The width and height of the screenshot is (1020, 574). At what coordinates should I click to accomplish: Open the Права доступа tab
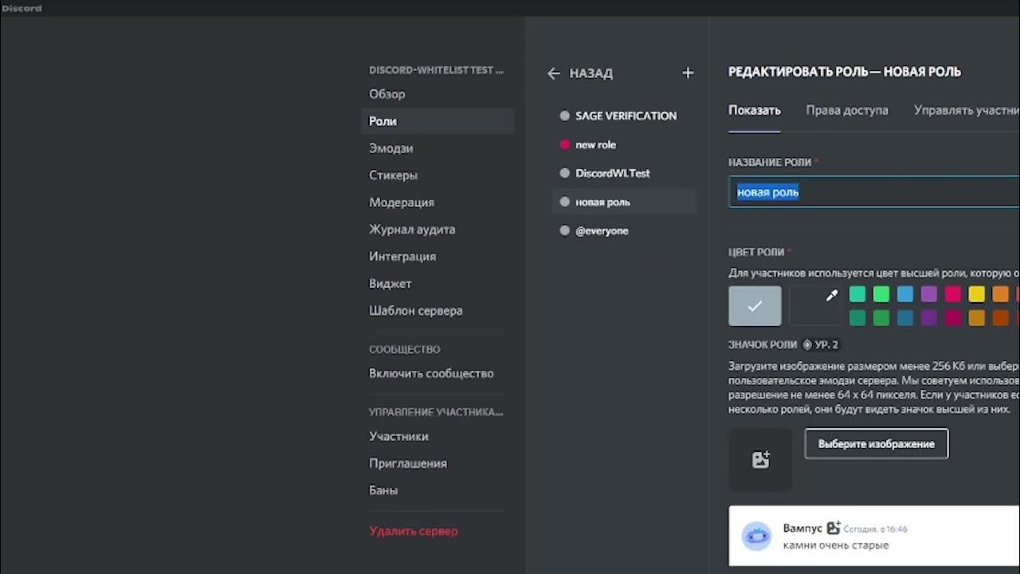846,110
